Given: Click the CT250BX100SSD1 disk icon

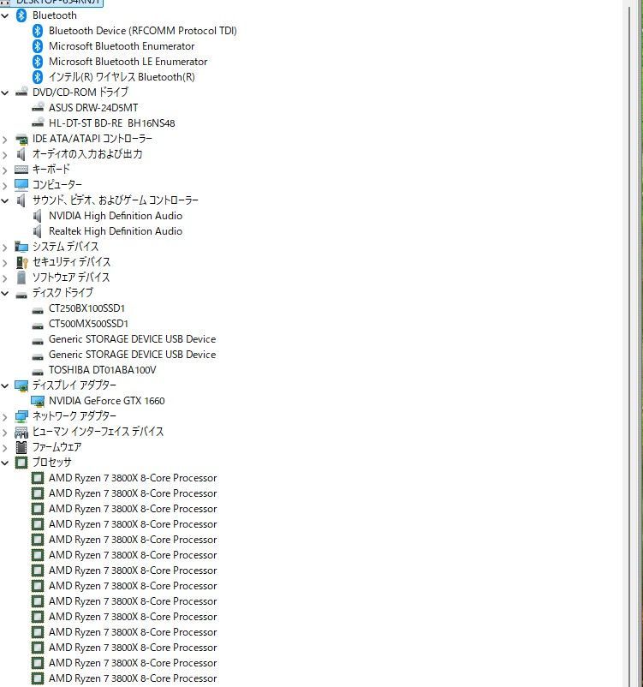Looking at the screenshot, I should click(x=38, y=311).
